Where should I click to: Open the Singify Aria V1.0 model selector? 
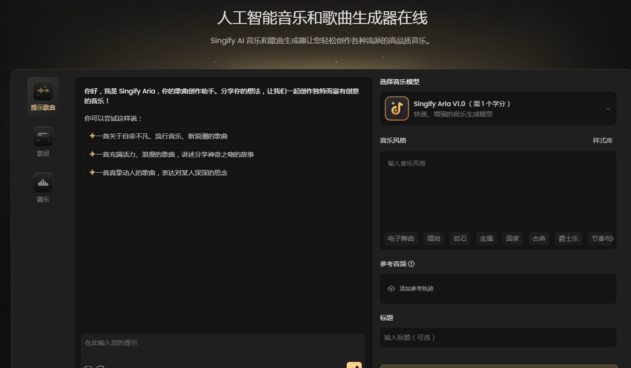click(498, 108)
